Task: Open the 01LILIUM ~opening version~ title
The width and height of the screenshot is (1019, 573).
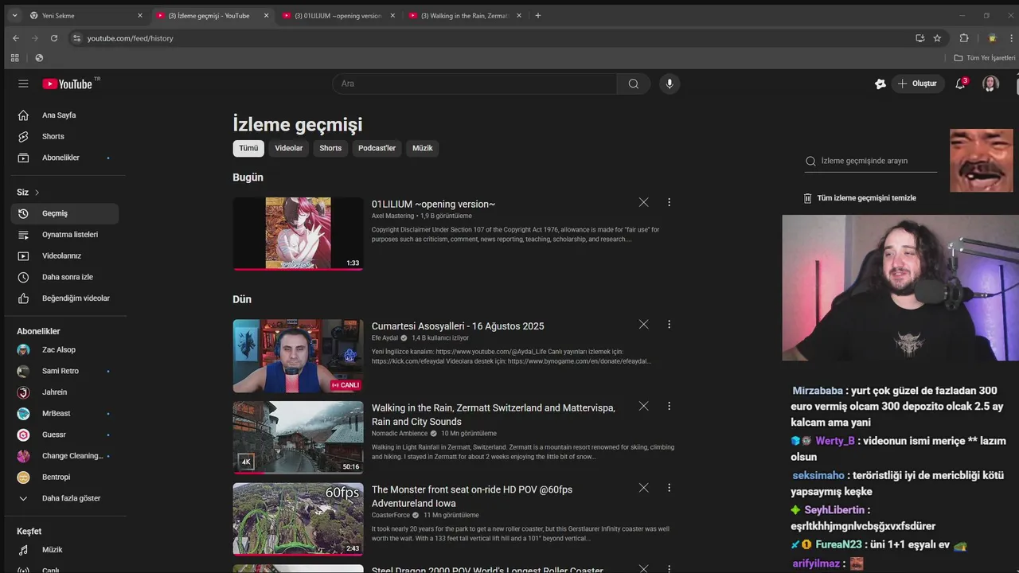Action: 433,205
